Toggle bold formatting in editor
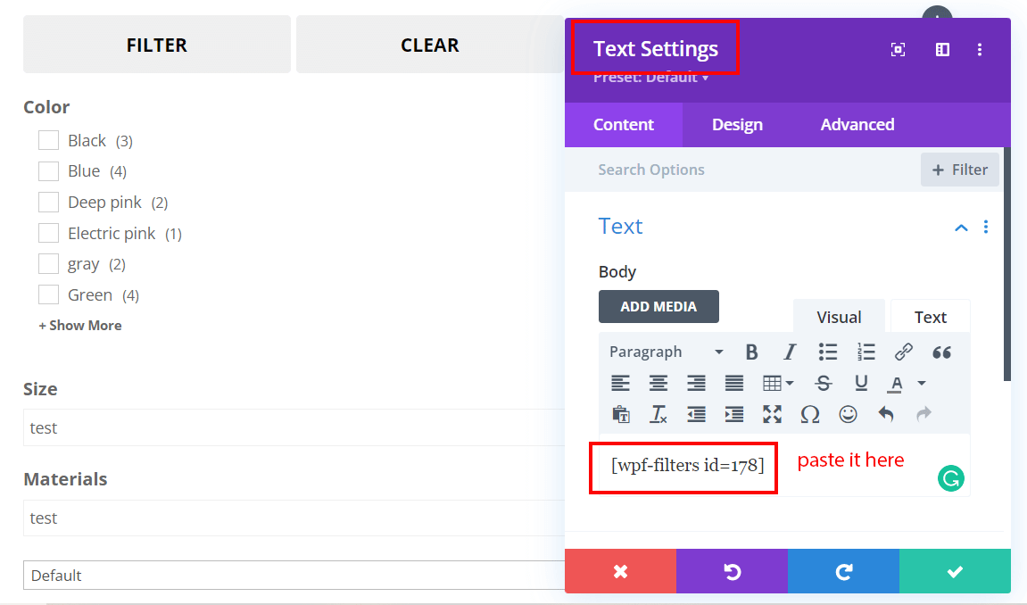The image size is (1027, 605). coord(751,352)
